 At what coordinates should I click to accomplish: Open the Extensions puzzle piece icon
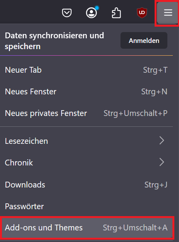click(116, 13)
